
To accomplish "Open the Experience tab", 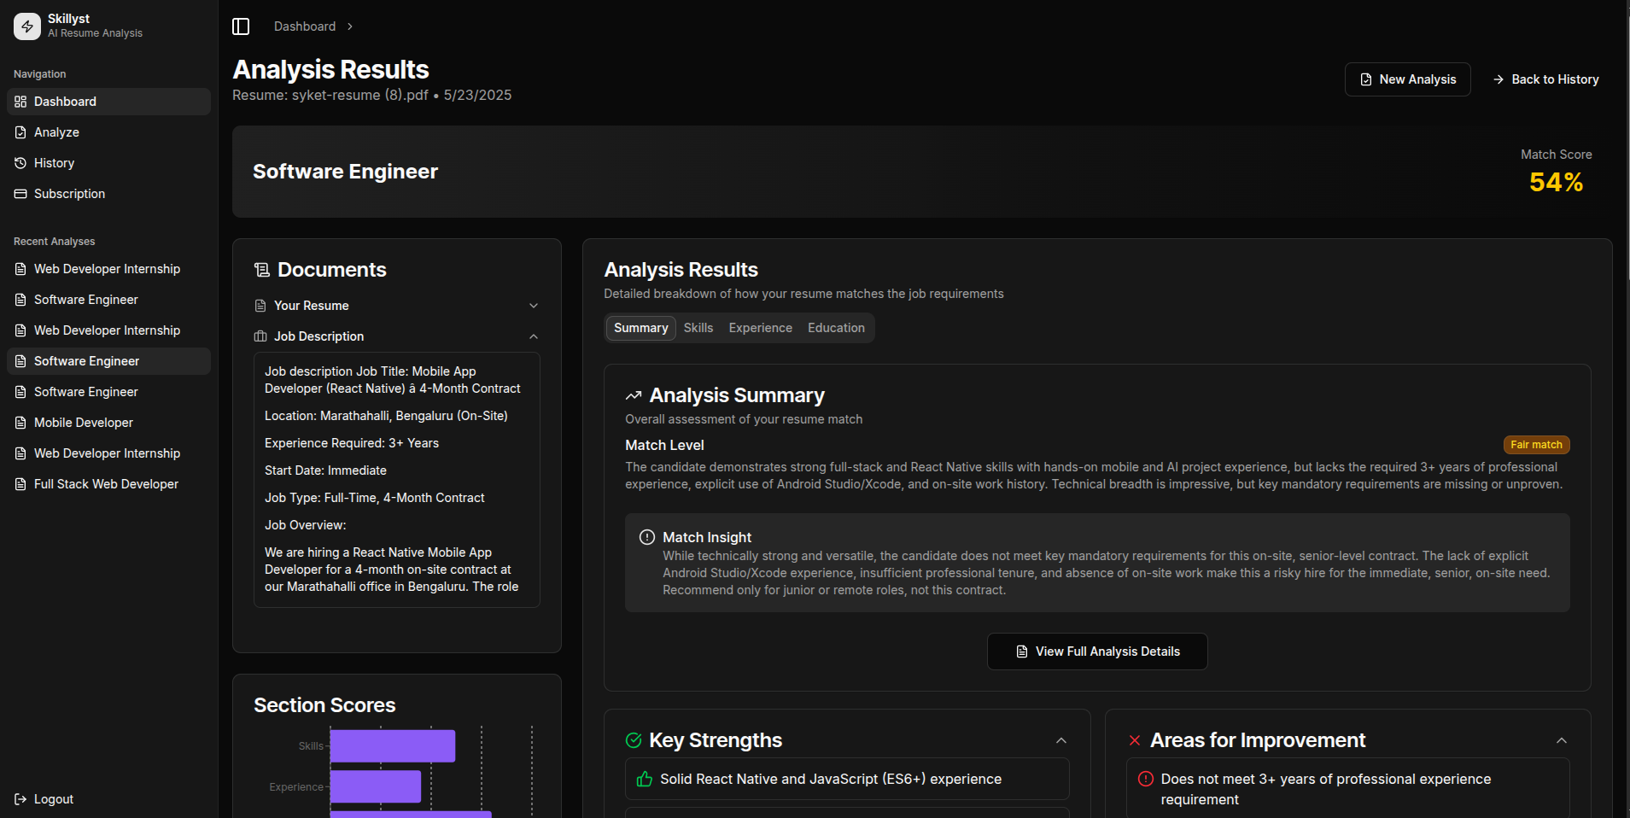I will (761, 328).
